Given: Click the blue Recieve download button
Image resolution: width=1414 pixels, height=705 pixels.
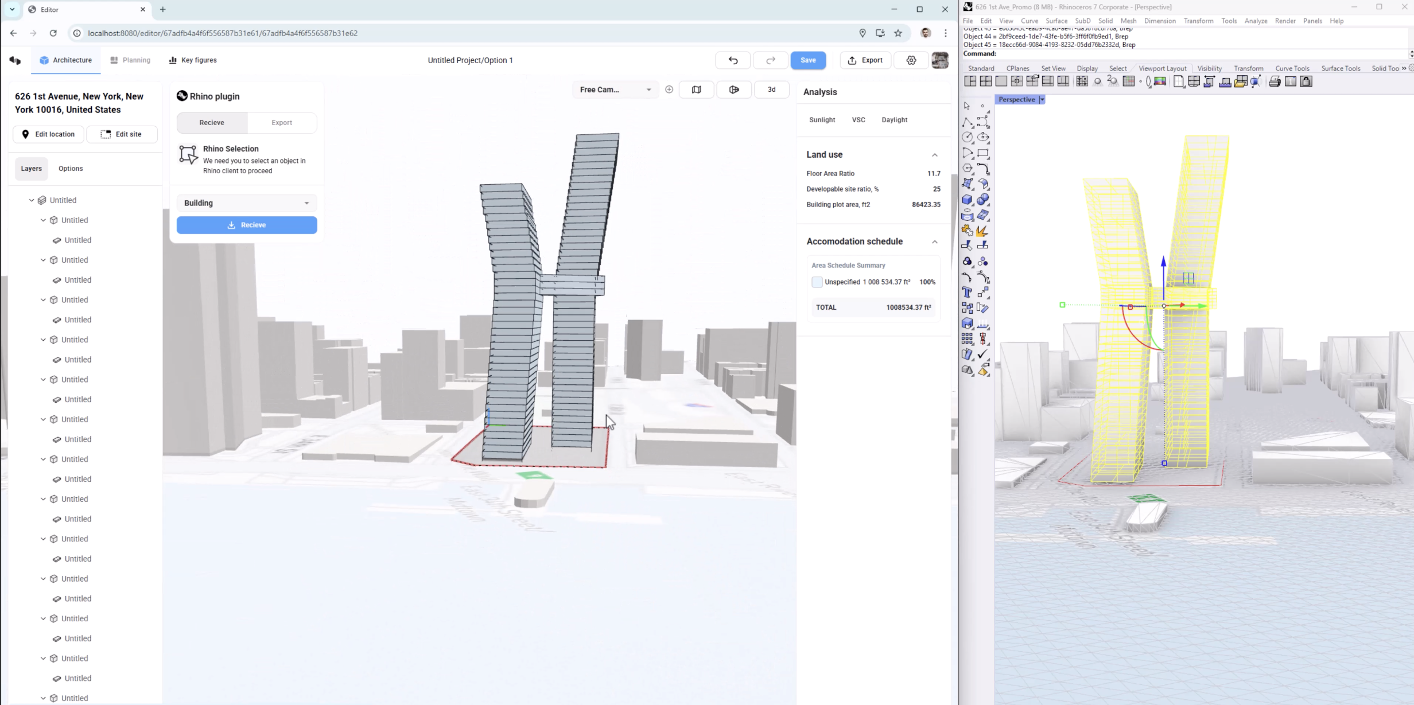Looking at the screenshot, I should point(247,225).
